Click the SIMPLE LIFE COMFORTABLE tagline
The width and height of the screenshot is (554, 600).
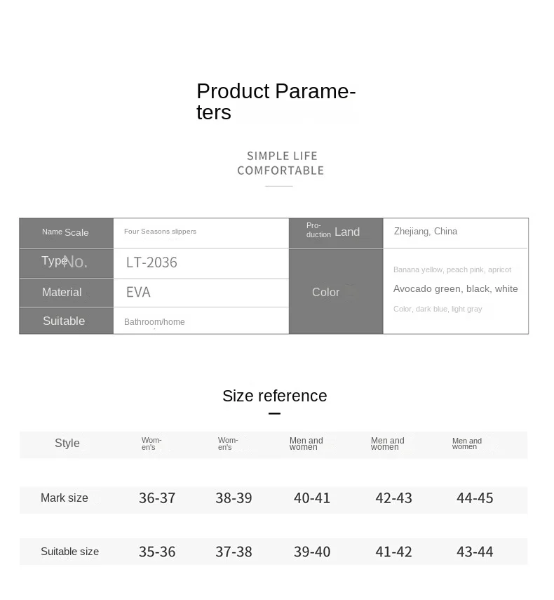(281, 163)
